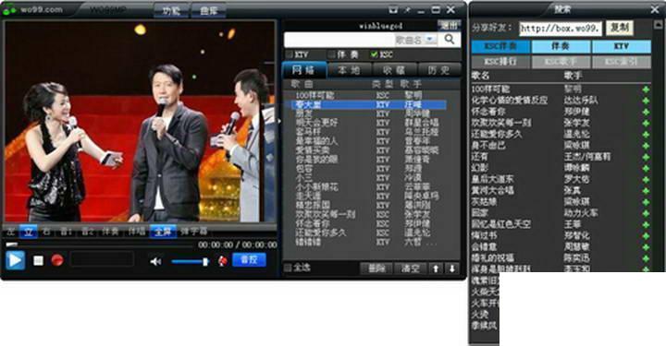Click the 删除 delete button under playlist

(376, 268)
